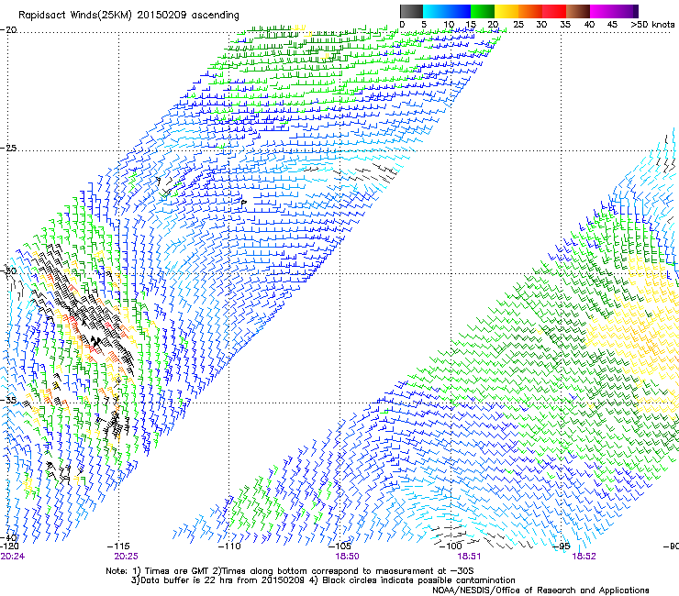Click the '-100' longitude axis label

[451, 546]
